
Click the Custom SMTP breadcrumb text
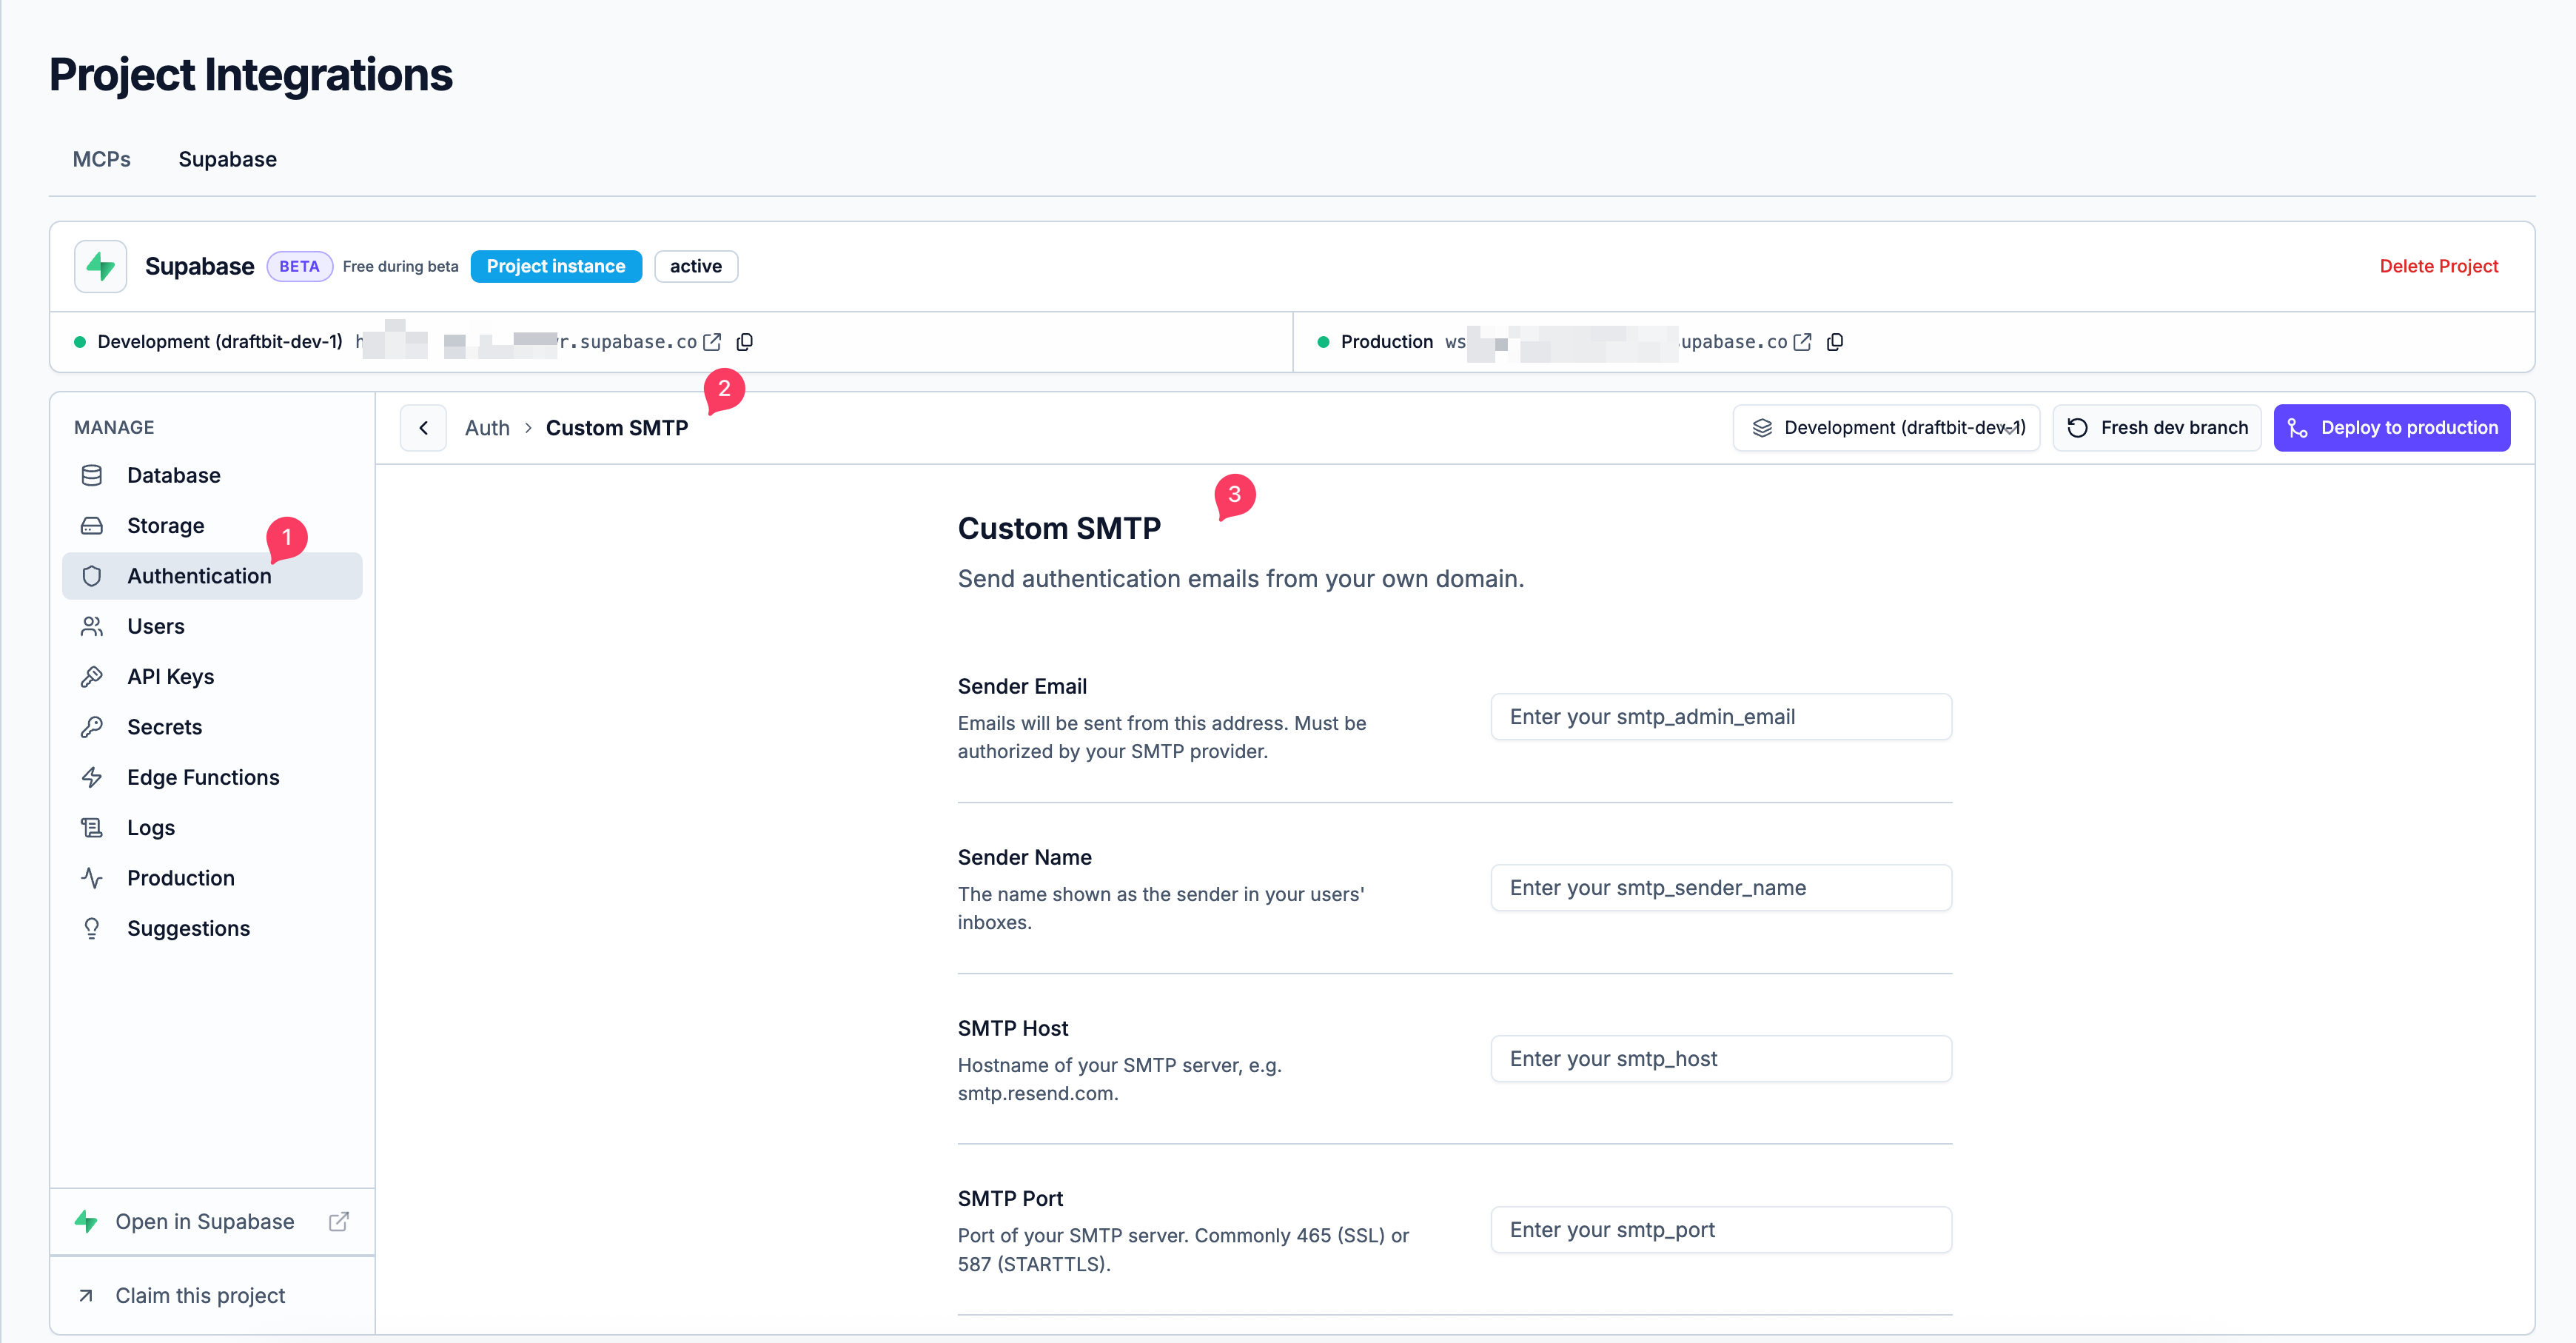tap(617, 428)
